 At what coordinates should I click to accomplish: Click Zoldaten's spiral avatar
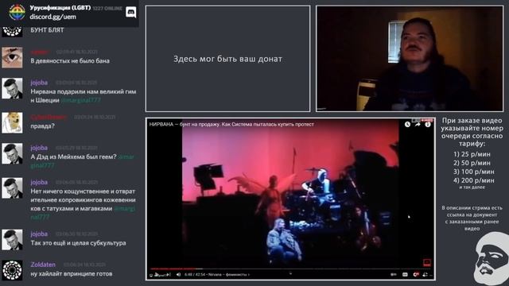point(12,270)
